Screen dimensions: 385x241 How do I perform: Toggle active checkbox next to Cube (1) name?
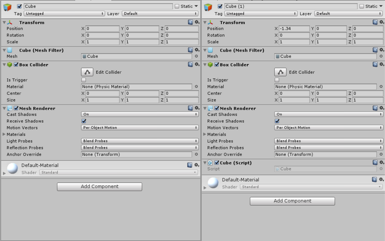click(220, 6)
